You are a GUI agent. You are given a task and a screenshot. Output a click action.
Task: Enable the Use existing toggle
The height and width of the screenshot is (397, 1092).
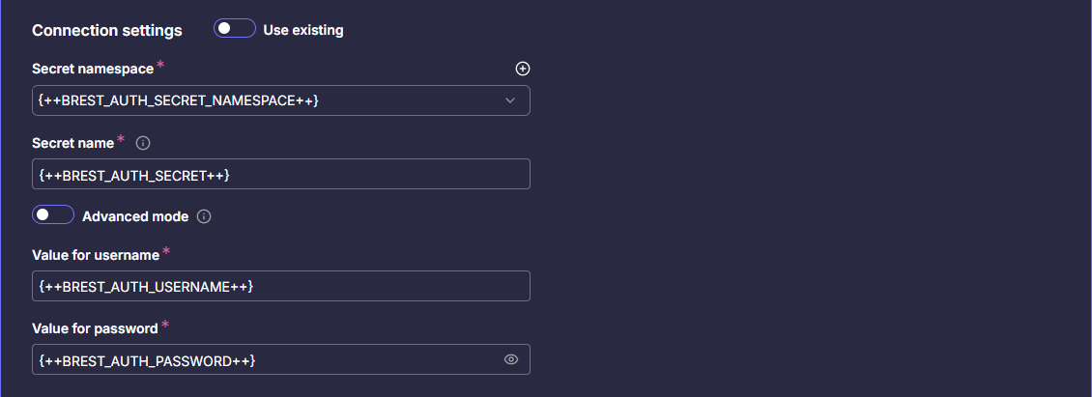pyautogui.click(x=235, y=29)
